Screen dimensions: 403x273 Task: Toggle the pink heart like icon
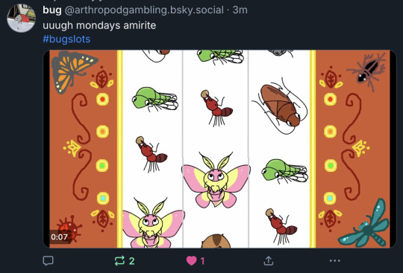(192, 260)
